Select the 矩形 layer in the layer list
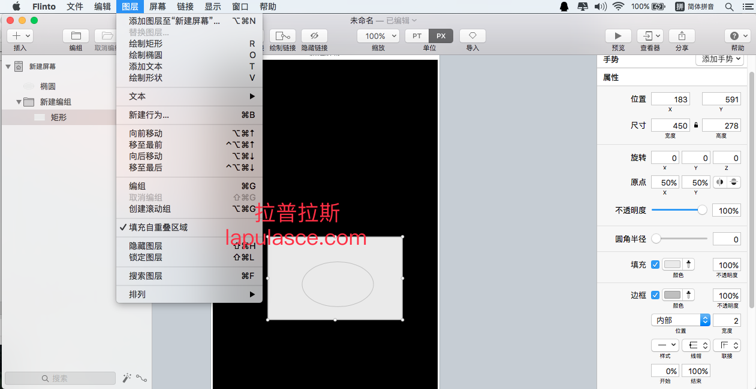This screenshot has width=756, height=389. click(60, 117)
